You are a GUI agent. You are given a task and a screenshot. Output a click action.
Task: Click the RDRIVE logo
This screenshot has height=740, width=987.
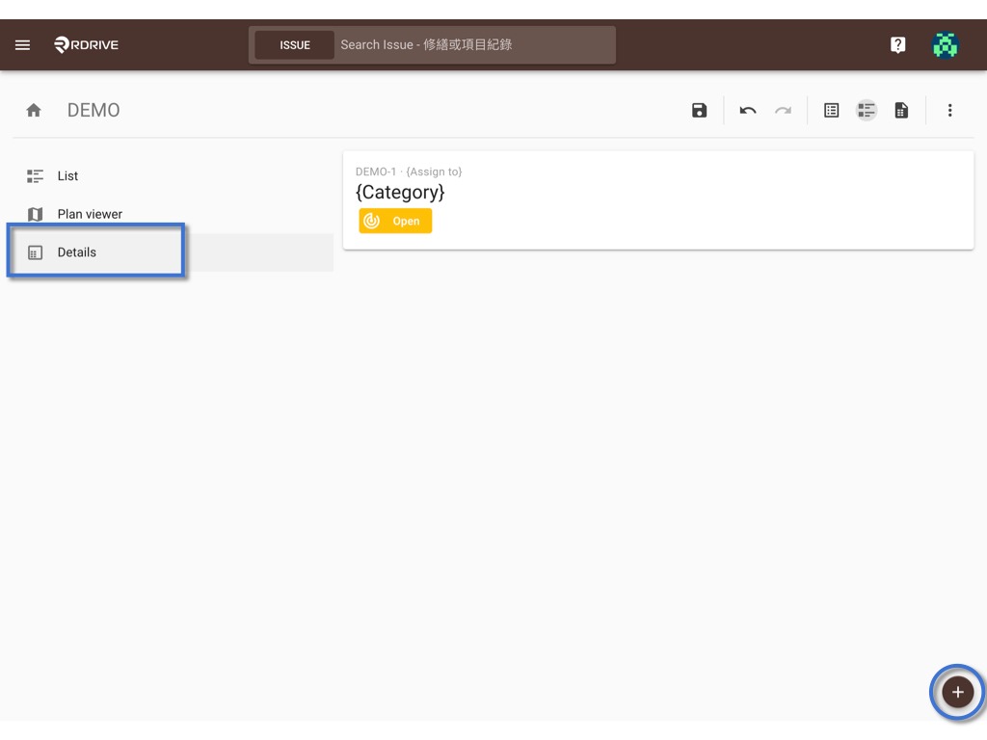[x=86, y=44]
